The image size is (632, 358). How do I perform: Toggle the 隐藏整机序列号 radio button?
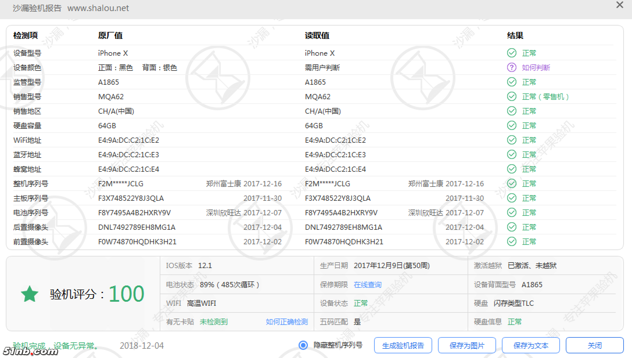click(303, 345)
